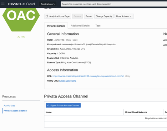This screenshot has width=167, height=131.
Task: Click the Change Capacity button
Action: pos(104,16)
